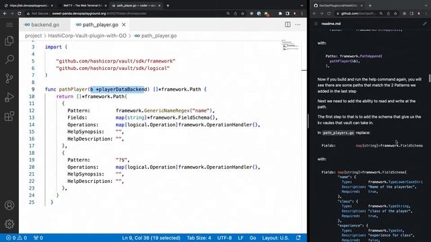
Task: Reload page in left browser window
Action: [x=20, y=13]
